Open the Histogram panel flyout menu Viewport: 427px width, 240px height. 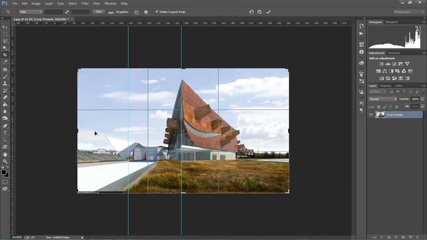point(424,22)
